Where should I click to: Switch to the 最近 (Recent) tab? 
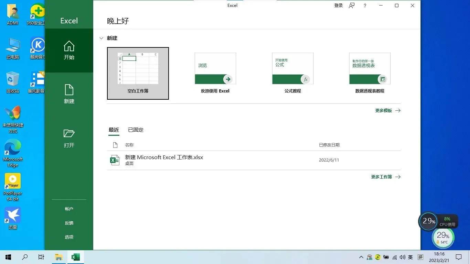pos(114,130)
